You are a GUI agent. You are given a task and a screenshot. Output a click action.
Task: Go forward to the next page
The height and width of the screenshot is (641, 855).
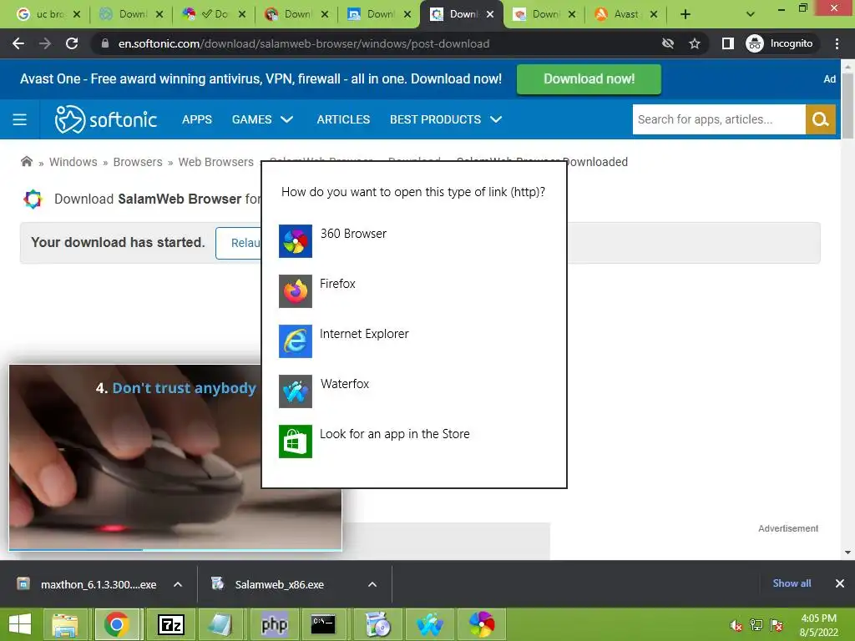point(45,43)
